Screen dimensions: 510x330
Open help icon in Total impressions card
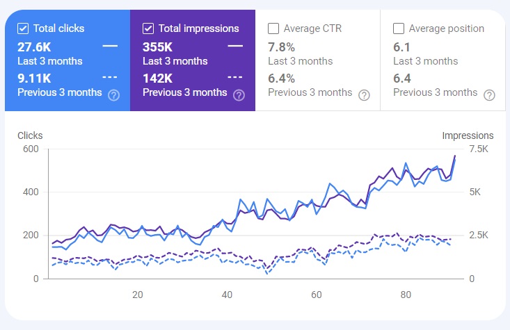click(x=239, y=95)
